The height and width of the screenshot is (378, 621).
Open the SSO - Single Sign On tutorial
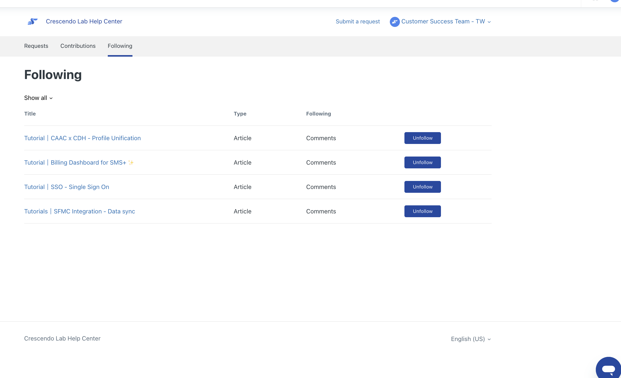click(66, 187)
